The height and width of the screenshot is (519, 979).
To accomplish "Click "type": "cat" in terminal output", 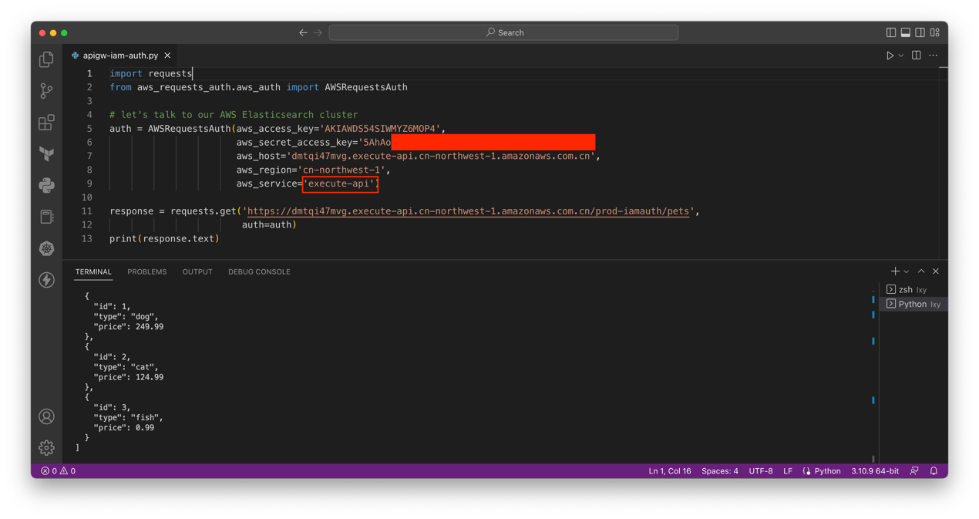I will point(126,367).
